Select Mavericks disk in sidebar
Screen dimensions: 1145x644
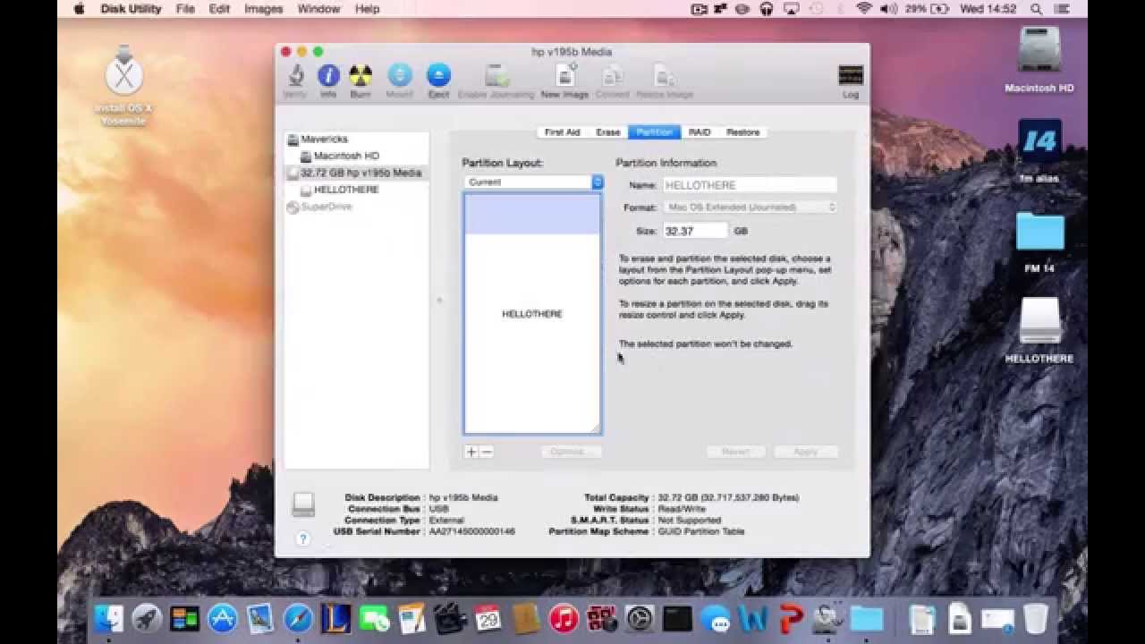click(324, 139)
